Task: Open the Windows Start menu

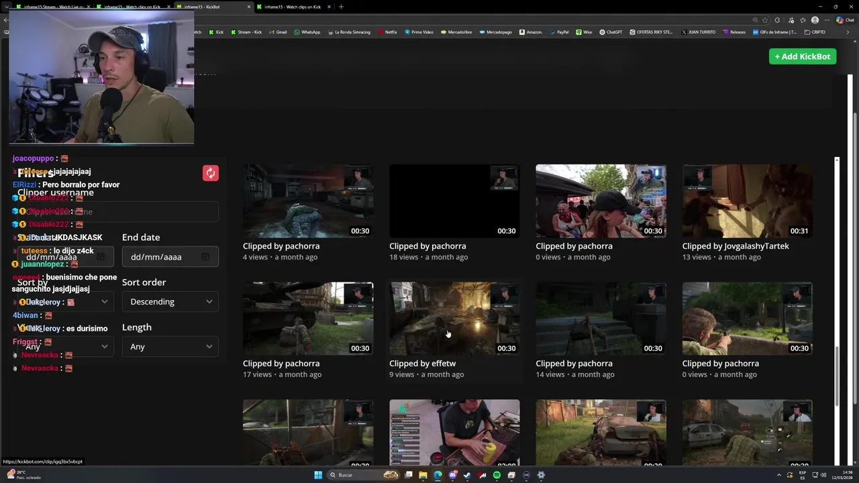Action: tap(318, 475)
